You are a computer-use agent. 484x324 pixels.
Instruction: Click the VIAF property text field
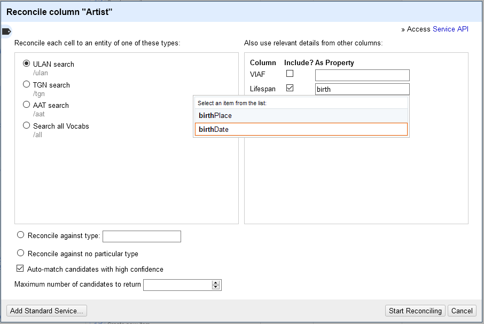tap(362, 75)
